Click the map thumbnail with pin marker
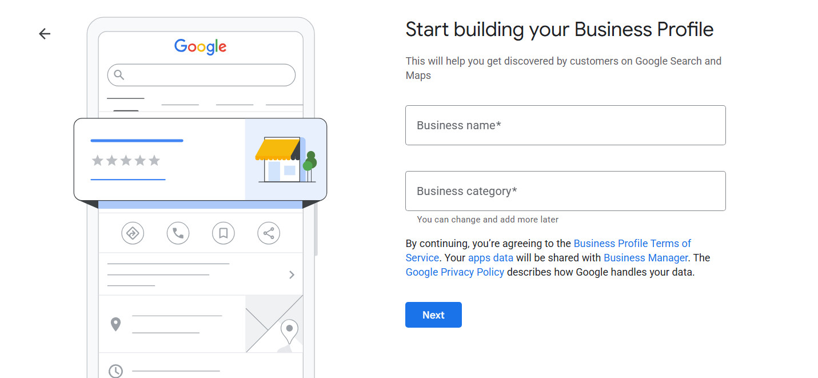 pyautogui.click(x=274, y=324)
